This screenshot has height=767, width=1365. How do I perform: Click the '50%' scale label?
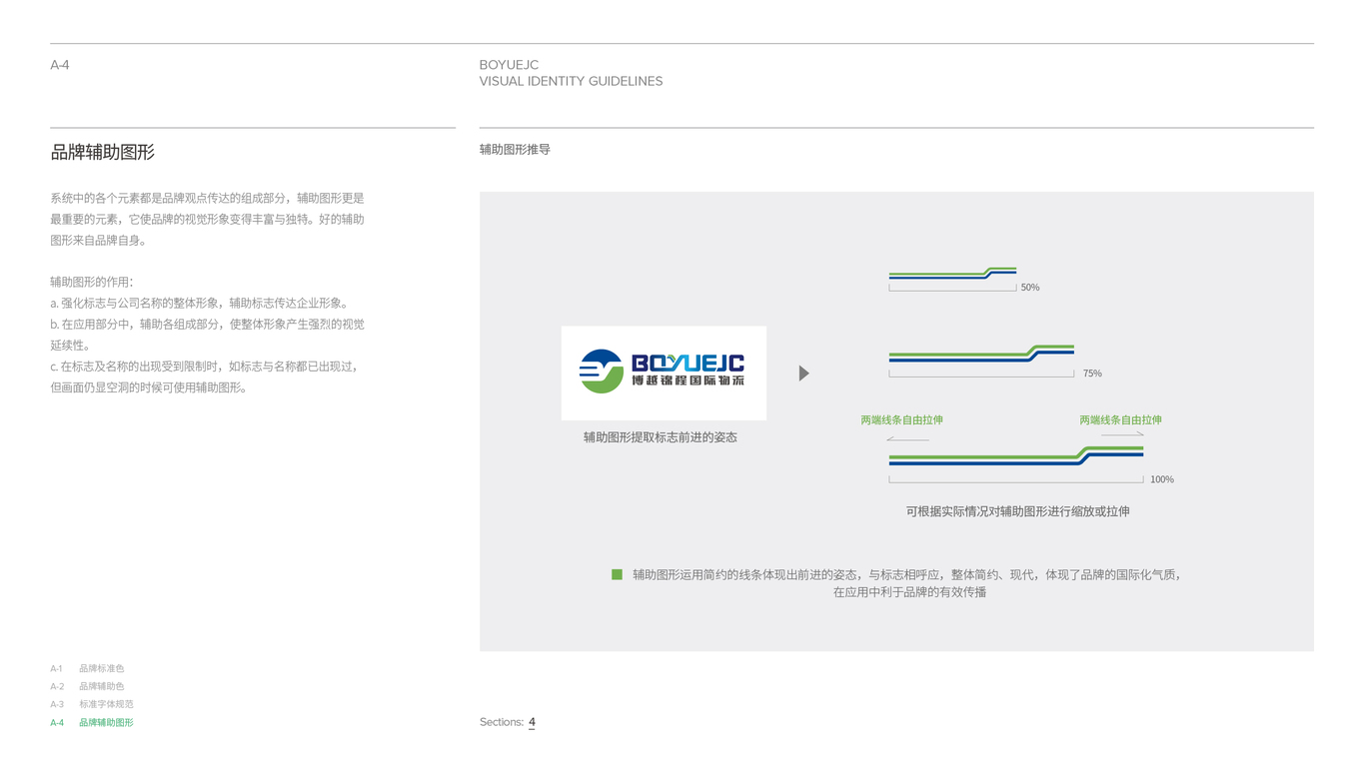1030,288
